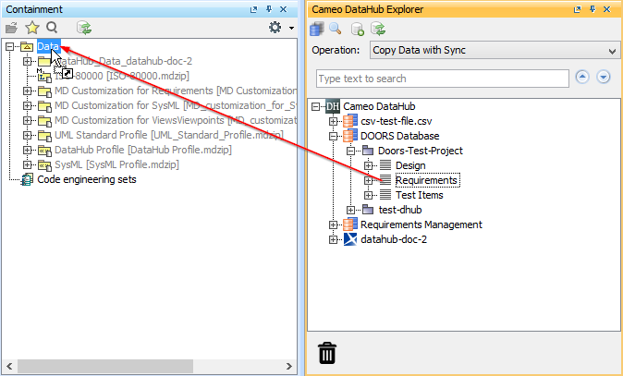Image resolution: width=623 pixels, height=376 pixels.
Task: Click the add data source icon
Action: pos(357,29)
